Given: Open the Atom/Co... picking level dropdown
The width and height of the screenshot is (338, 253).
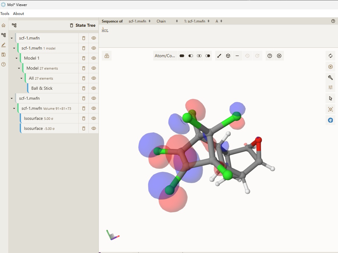Looking at the screenshot, I should (165, 56).
